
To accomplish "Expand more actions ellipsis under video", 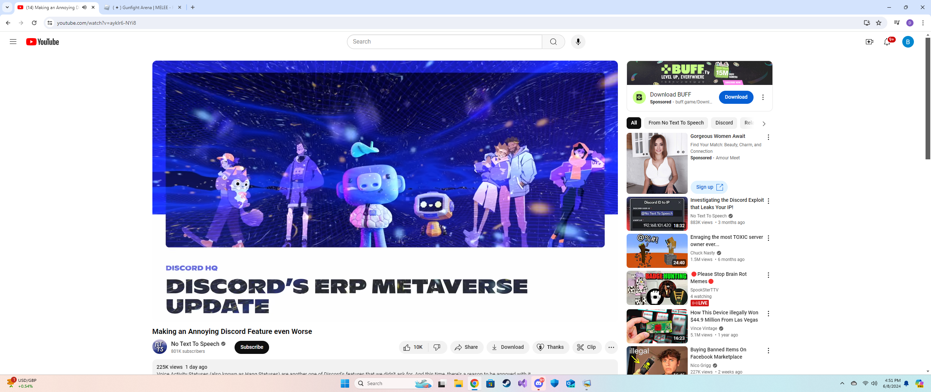I will point(611,347).
